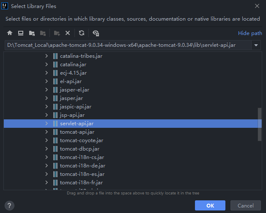Click the IntelliJ logo in title bar
Screen dimensions: 266x213
click(x=5, y=6)
